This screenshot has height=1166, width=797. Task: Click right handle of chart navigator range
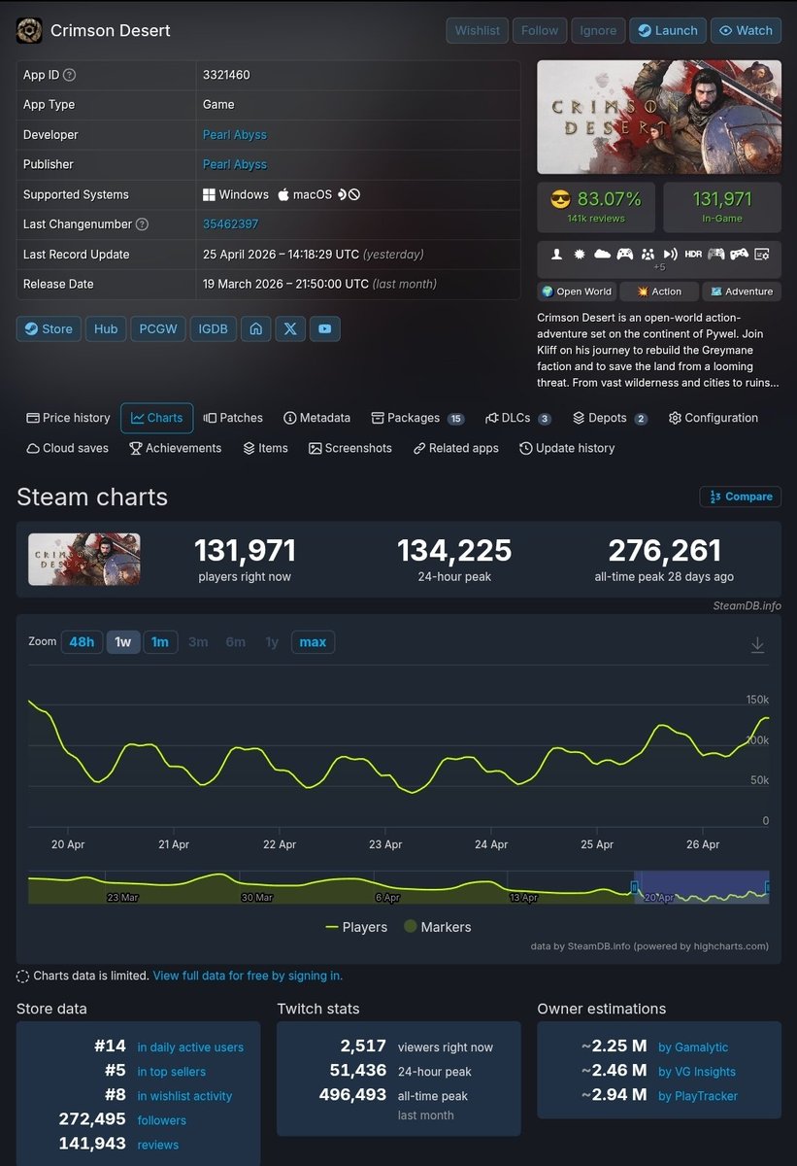click(x=768, y=887)
